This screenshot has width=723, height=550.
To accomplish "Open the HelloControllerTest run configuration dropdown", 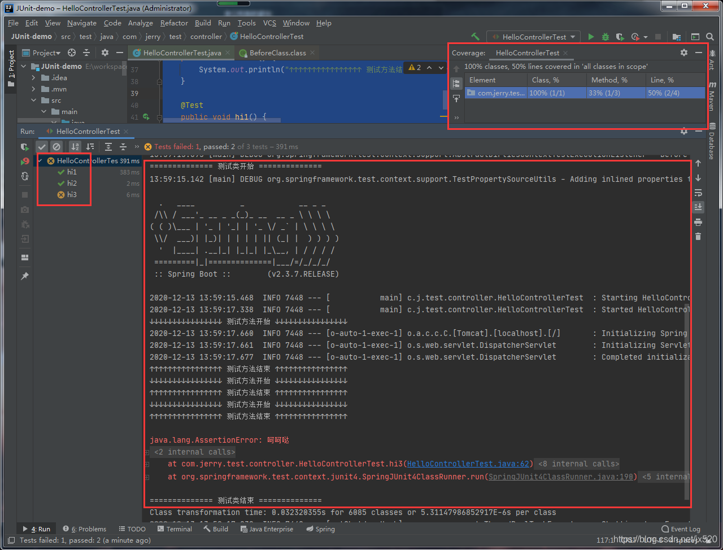I will [533, 37].
